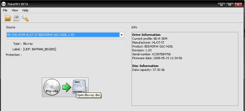Image resolution: width=245 pixels, height=111 pixels.
Task: Open the View menu
Action: point(15,10)
